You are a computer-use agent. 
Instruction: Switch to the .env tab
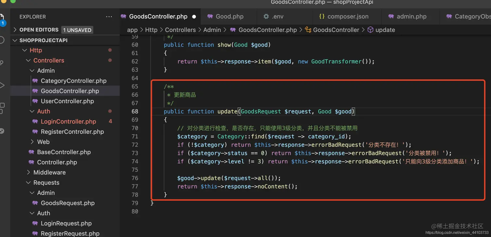pos(284,17)
